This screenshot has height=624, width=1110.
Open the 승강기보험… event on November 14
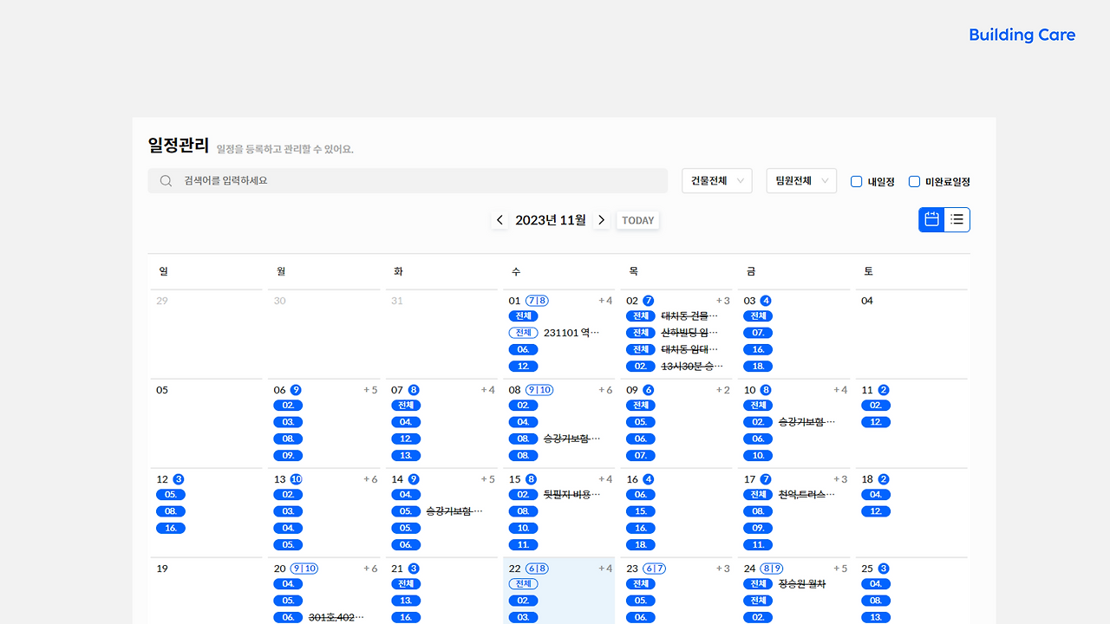(x=454, y=511)
